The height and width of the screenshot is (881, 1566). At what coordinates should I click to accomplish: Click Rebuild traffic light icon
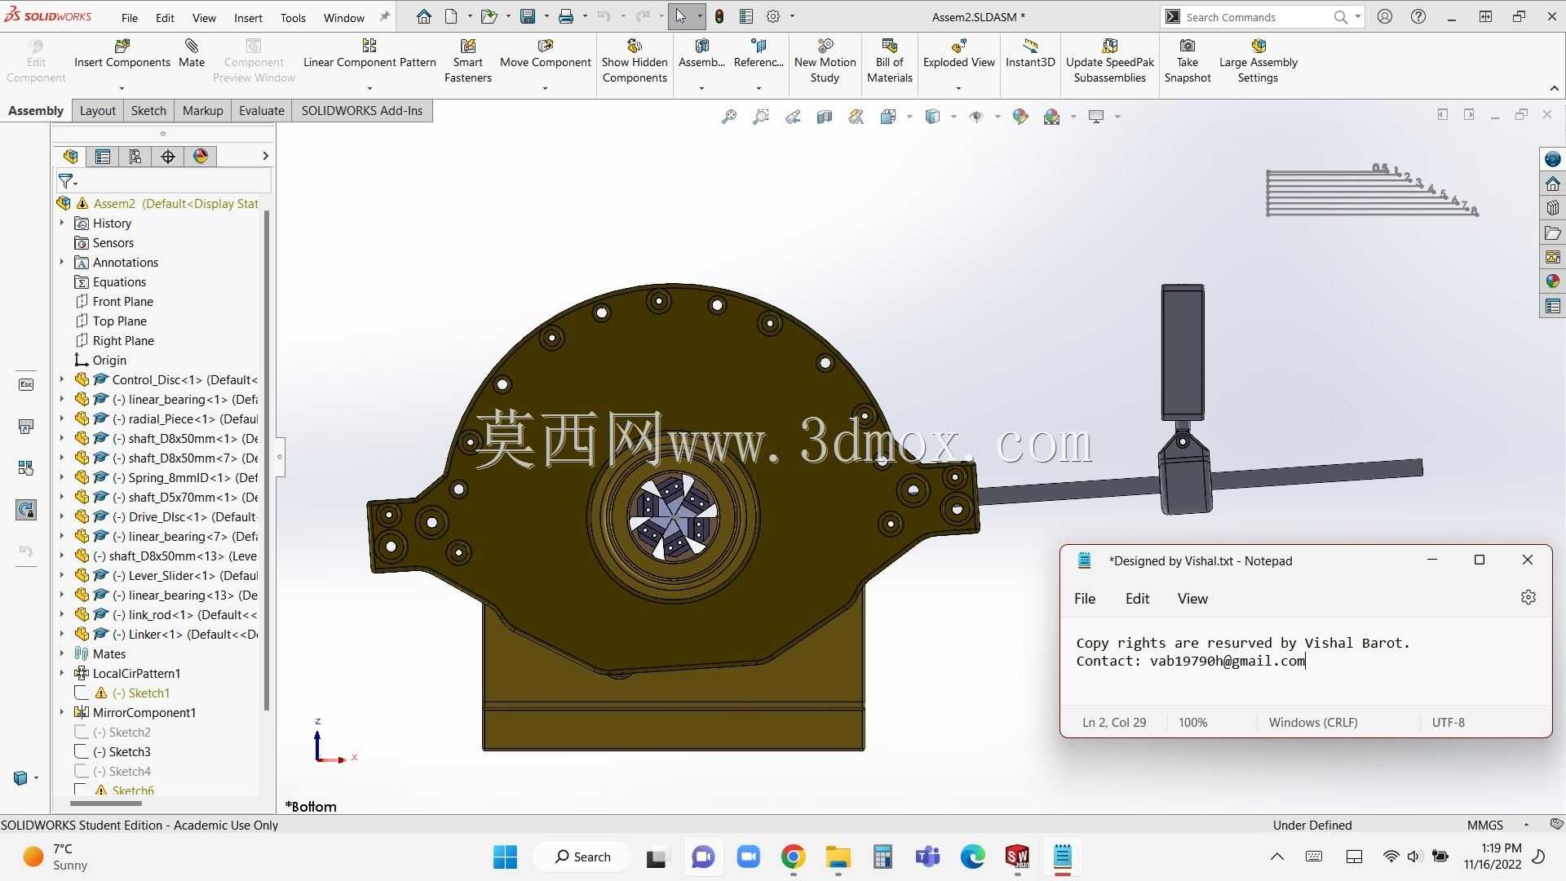tap(719, 16)
